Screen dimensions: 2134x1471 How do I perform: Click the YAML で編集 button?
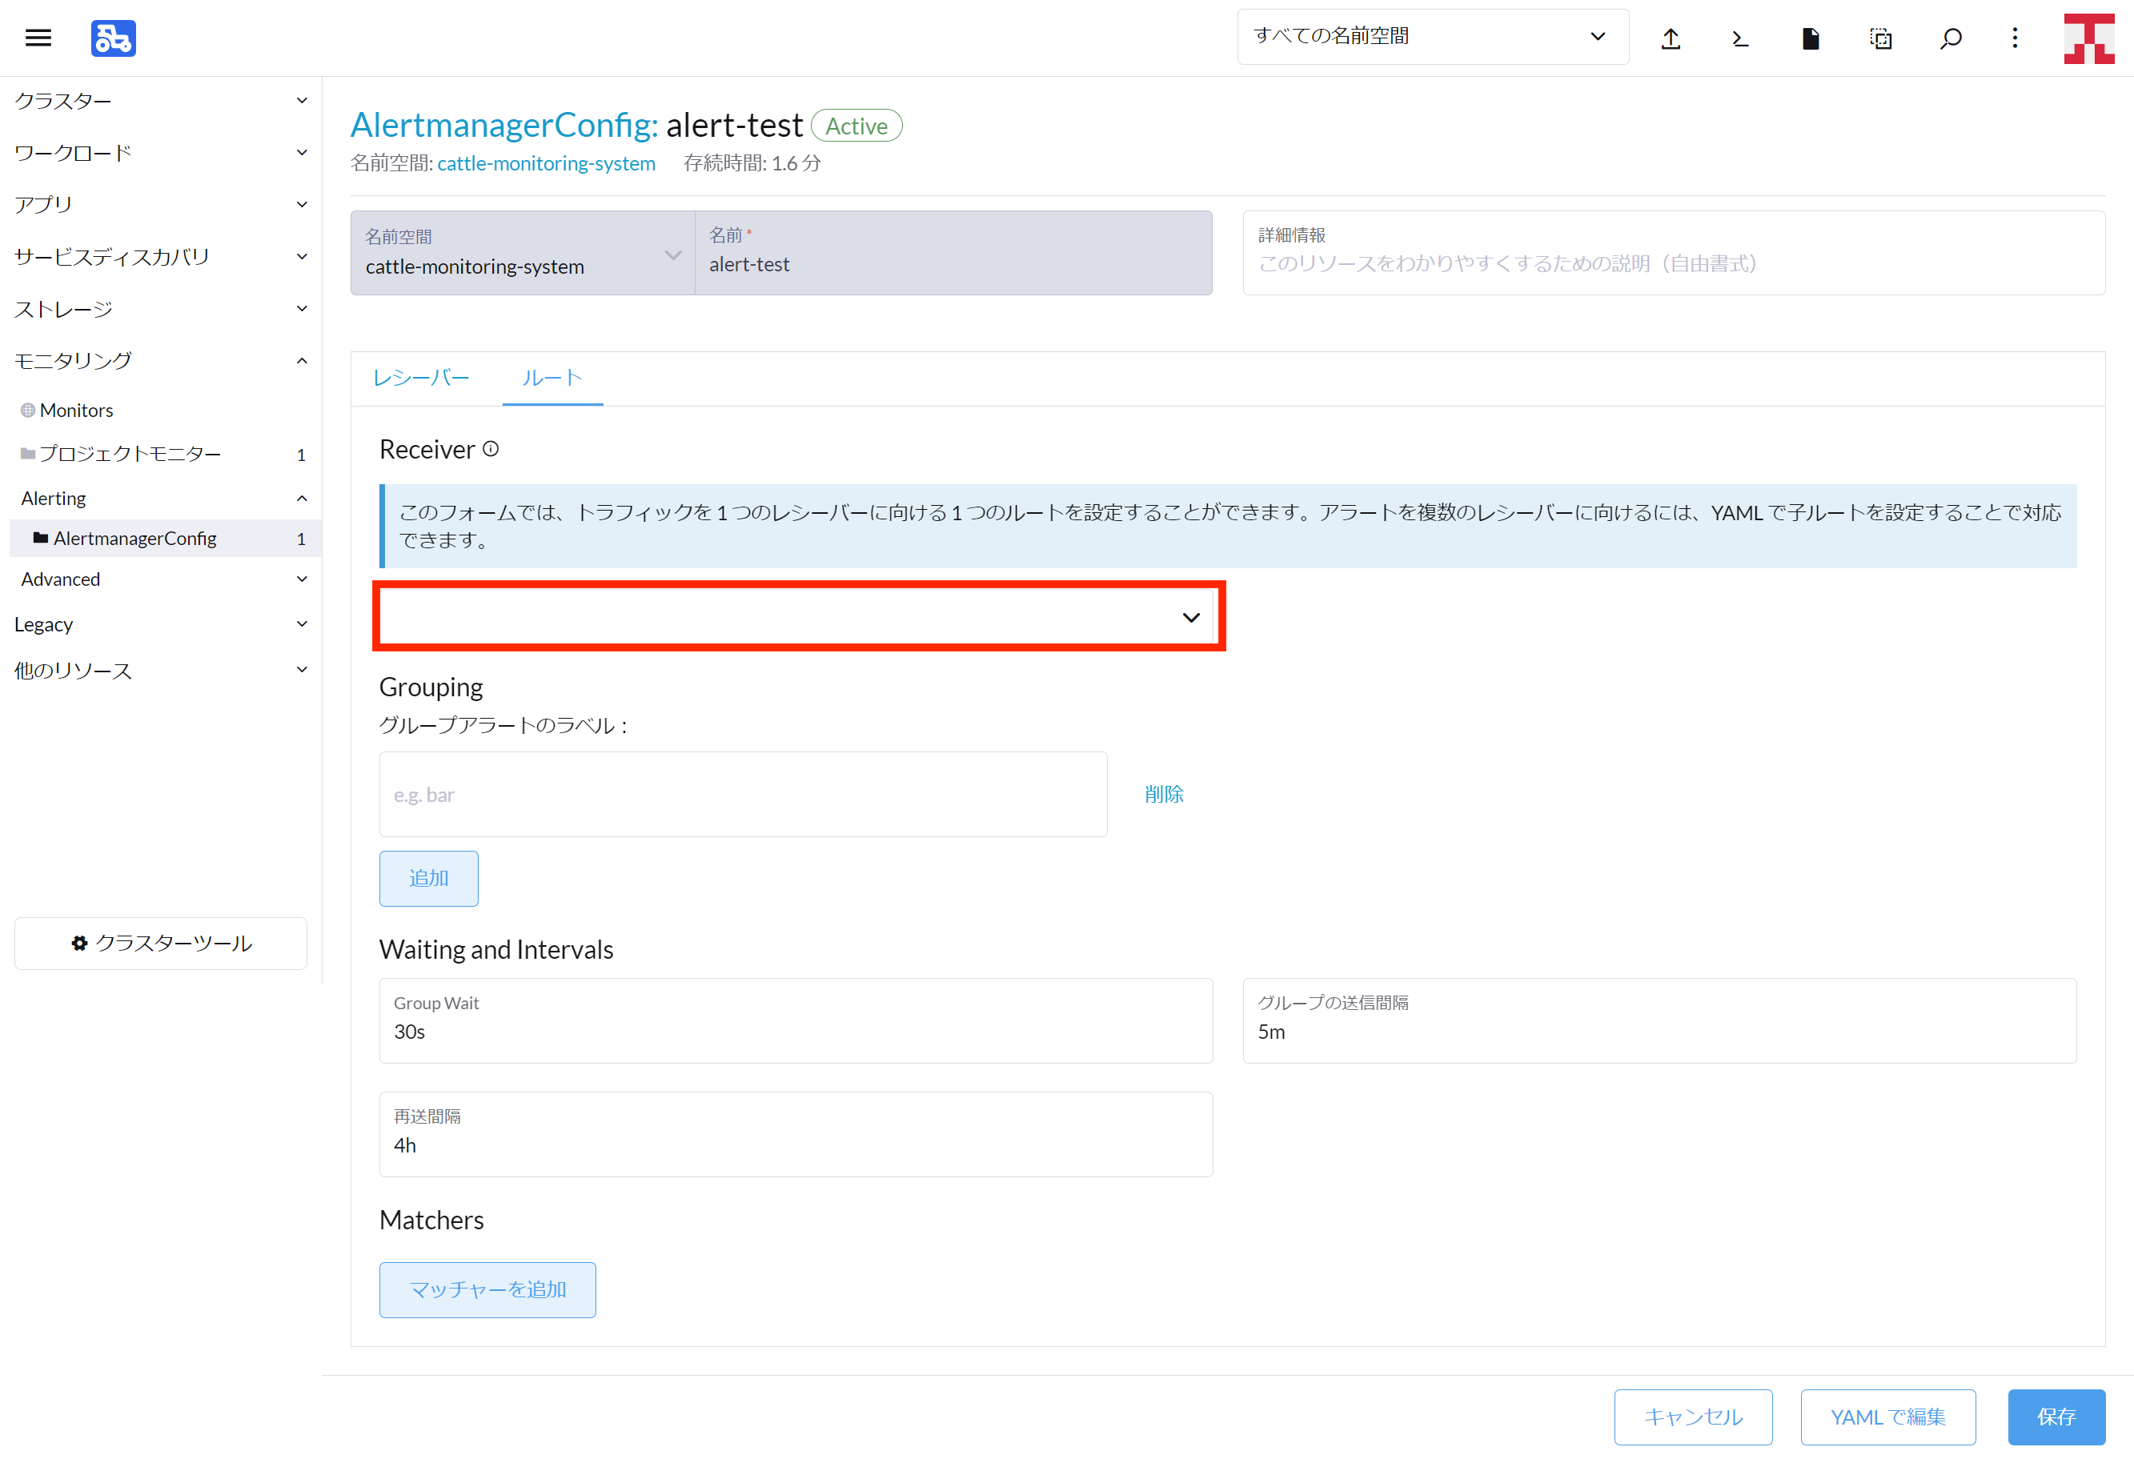tap(1888, 1417)
